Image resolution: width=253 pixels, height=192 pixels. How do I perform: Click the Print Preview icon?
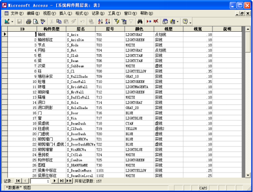[35, 22]
